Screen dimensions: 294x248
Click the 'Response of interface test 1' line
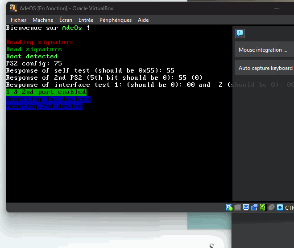click(150, 85)
